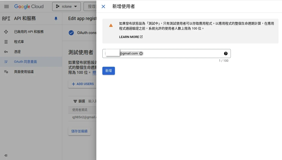Open the rclone project selector dropdown
282x160 pixels.
point(66,6)
